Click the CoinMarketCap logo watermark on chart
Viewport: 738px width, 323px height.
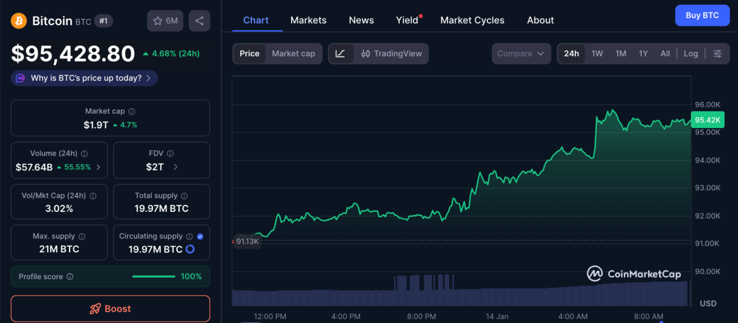[x=633, y=274]
